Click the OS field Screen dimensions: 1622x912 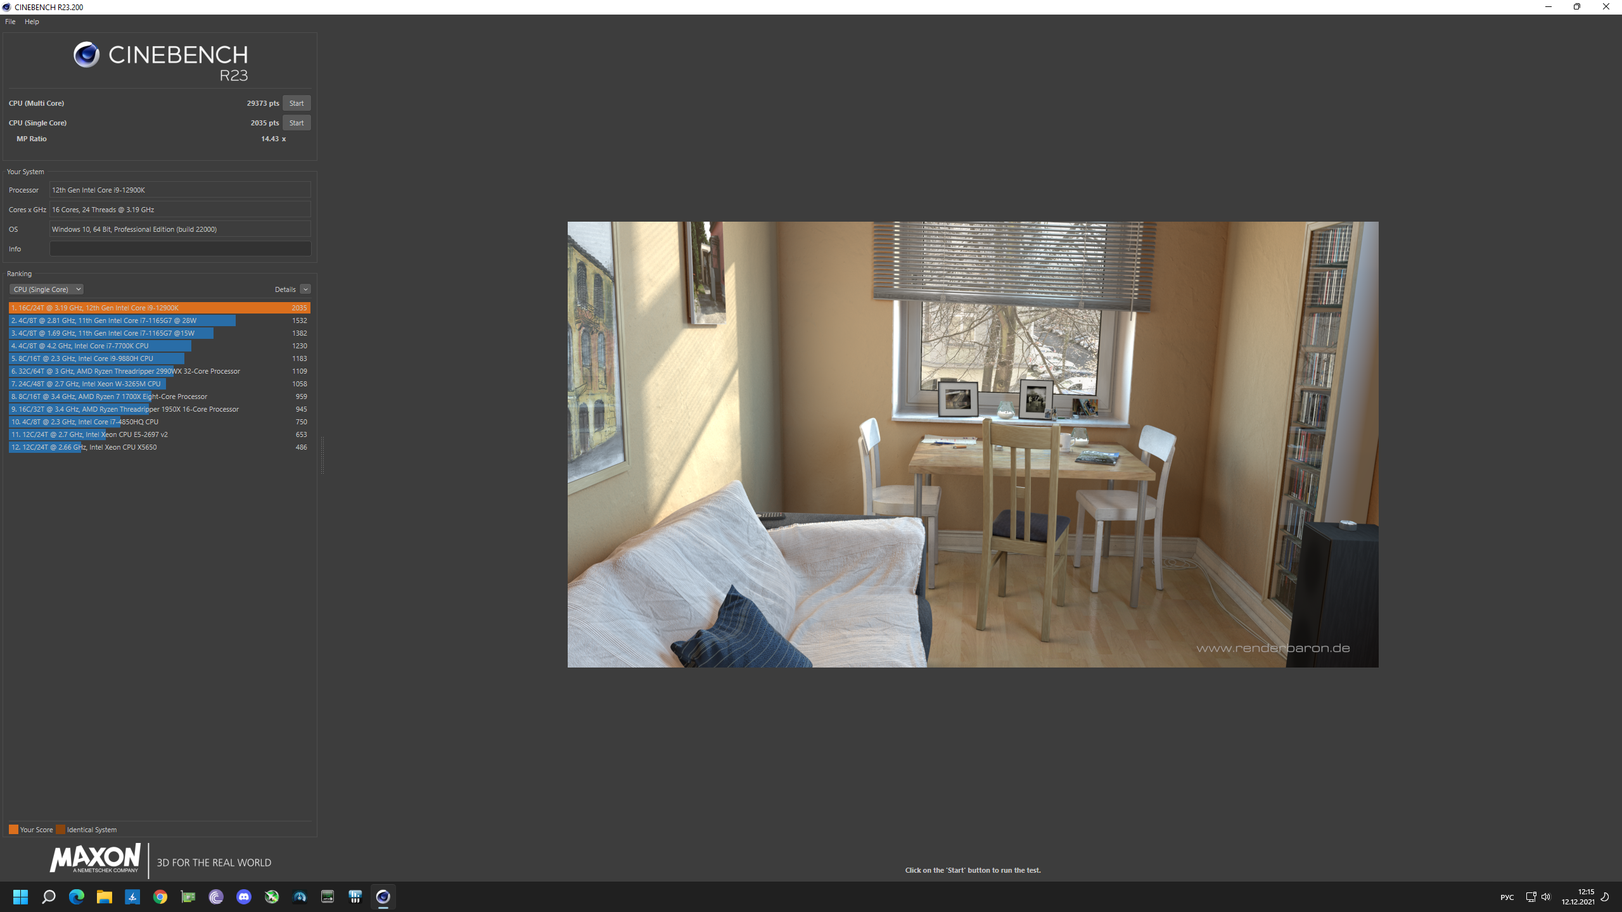pos(180,229)
